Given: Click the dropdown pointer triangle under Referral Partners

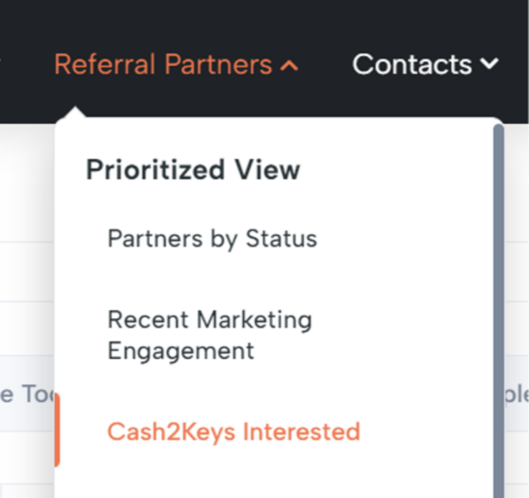Looking at the screenshot, I should [x=75, y=112].
